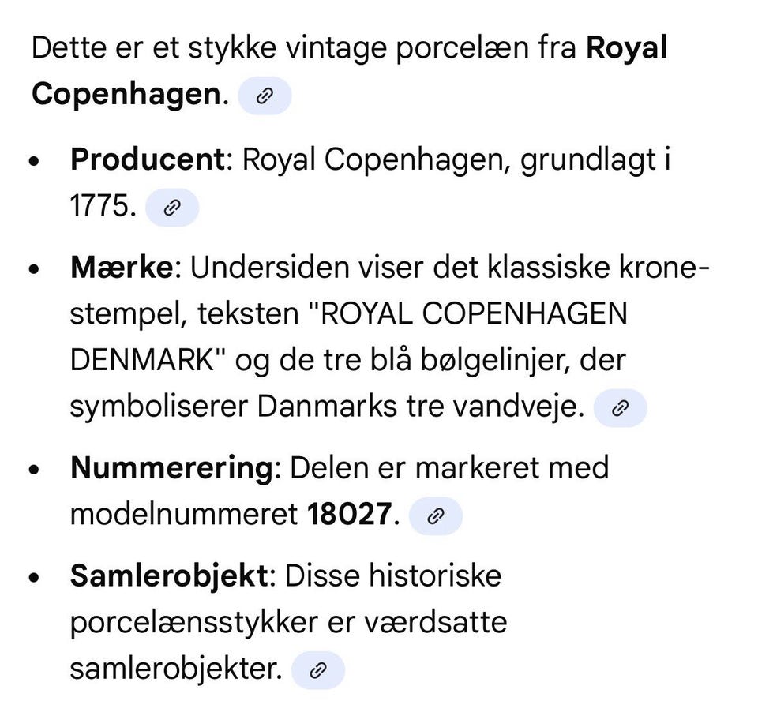Click the bullet point before 'Producent'

click(x=33, y=161)
